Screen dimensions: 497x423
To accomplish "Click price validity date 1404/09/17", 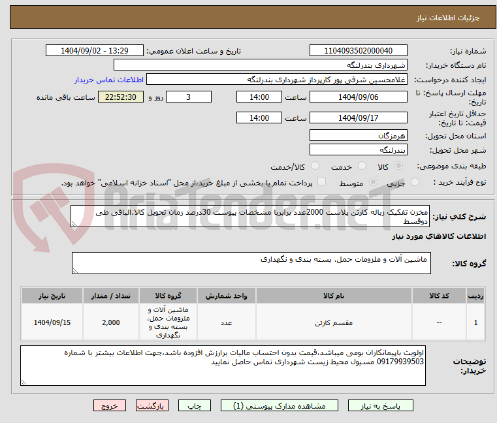I will pyautogui.click(x=358, y=118).
